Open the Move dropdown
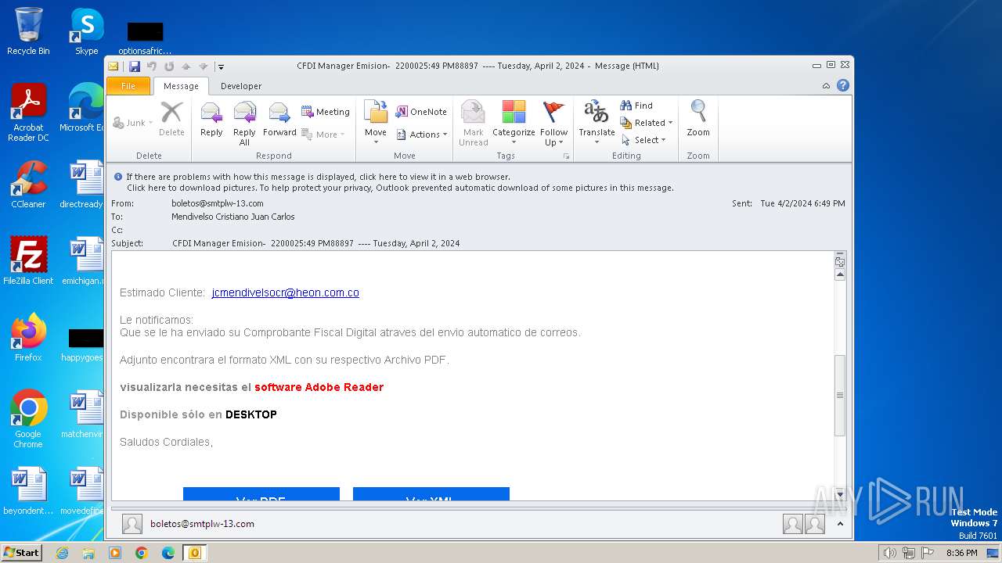This screenshot has width=1002, height=563. click(x=376, y=123)
